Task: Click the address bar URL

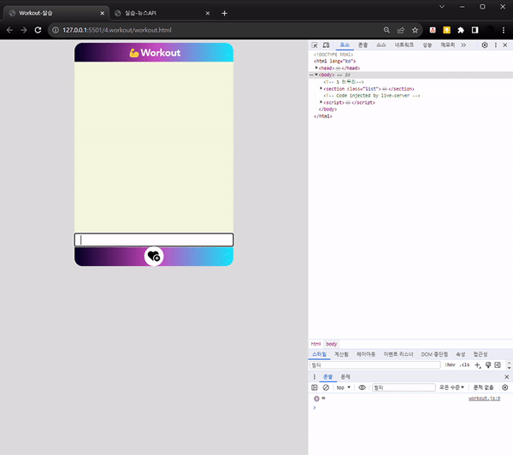Action: (x=117, y=30)
